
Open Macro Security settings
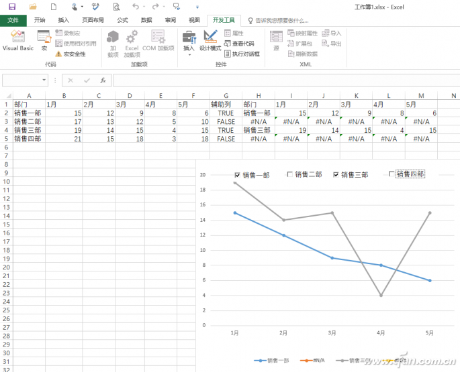click(x=71, y=54)
